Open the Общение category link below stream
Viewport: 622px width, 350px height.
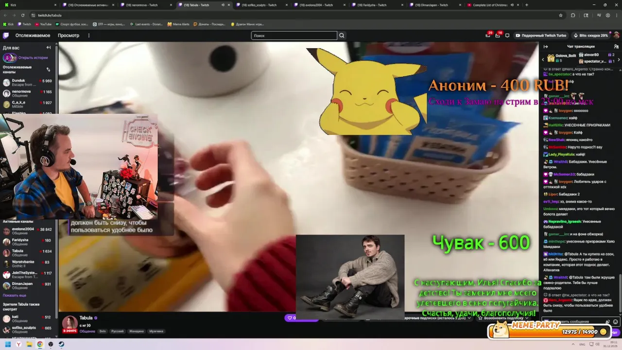[x=87, y=331]
